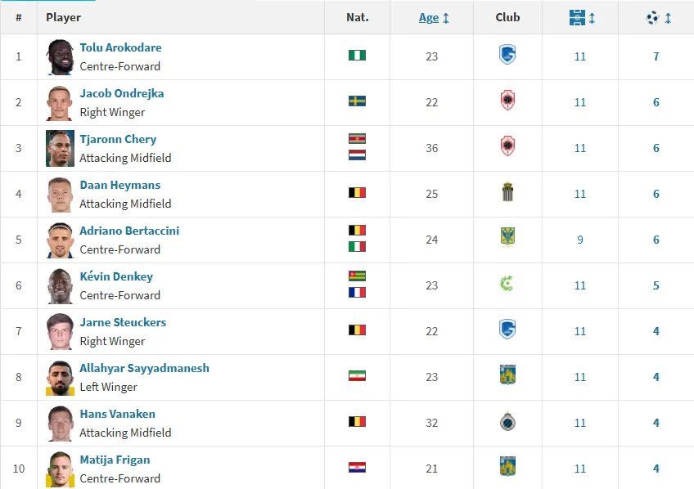Click the Swedish flag next to Jacob Ondrejka

click(x=357, y=101)
